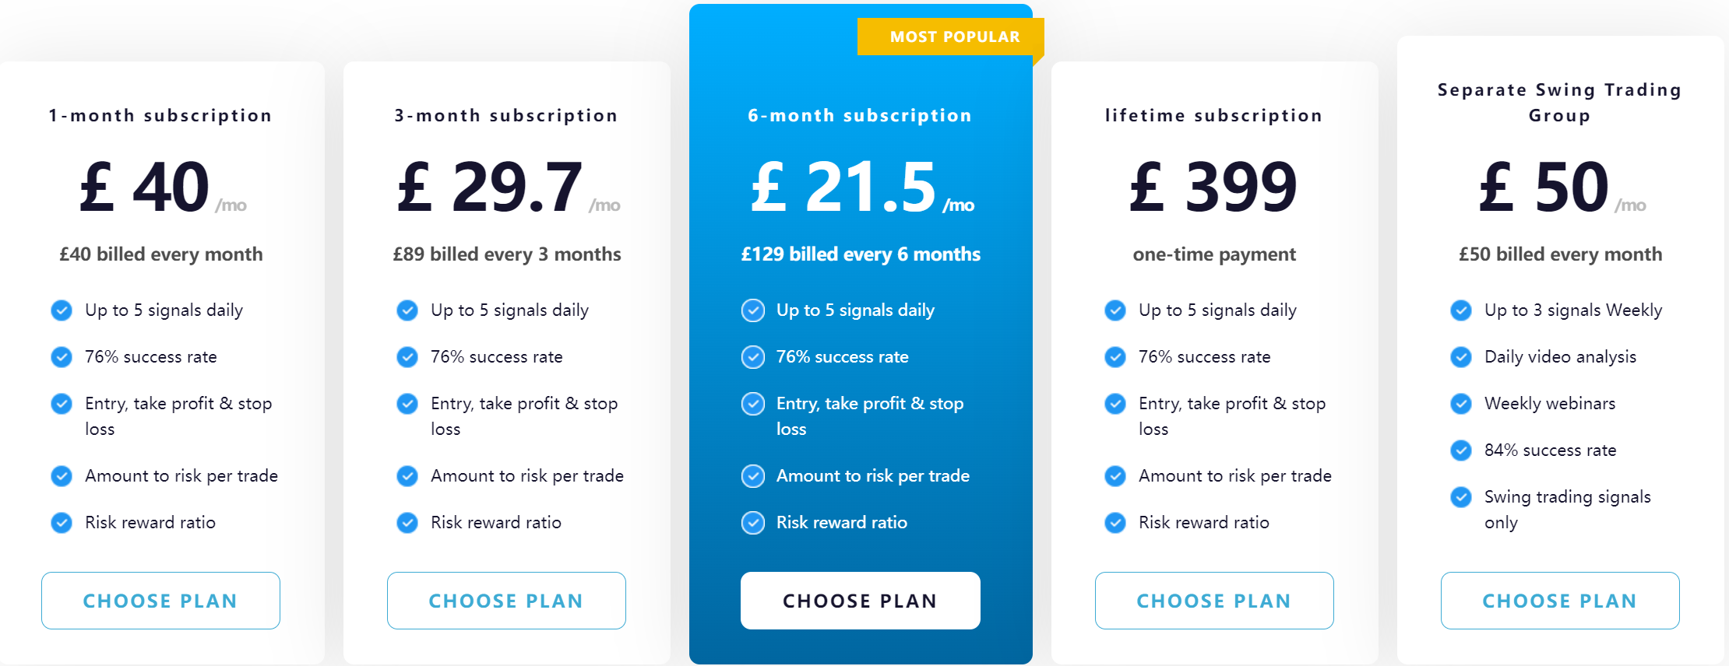Image resolution: width=1729 pixels, height=666 pixels.
Task: Choose the Separate Swing Trading Group plan
Action: [1560, 601]
